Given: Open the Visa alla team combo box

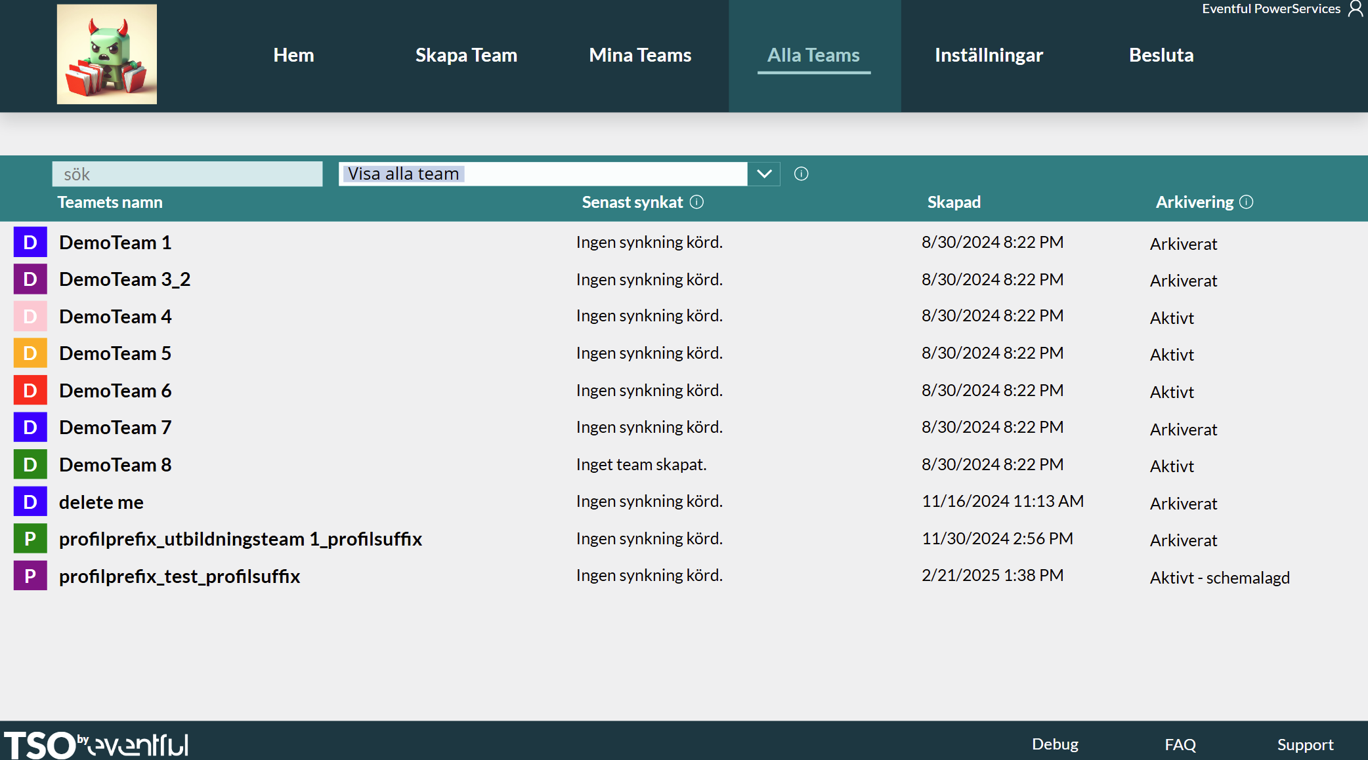Looking at the screenshot, I should click(542, 174).
